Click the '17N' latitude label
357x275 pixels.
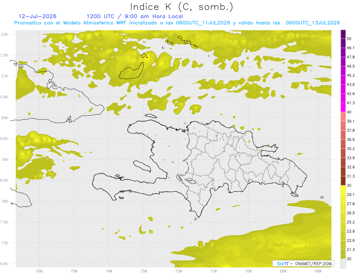pos(4,243)
